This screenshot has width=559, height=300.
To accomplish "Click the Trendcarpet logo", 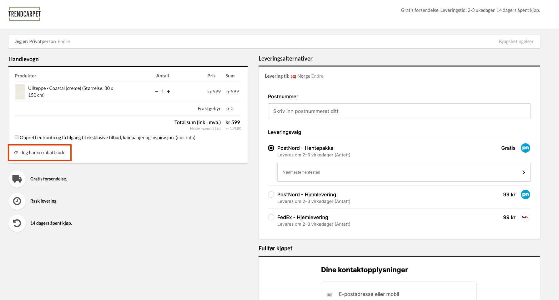I will coord(25,14).
